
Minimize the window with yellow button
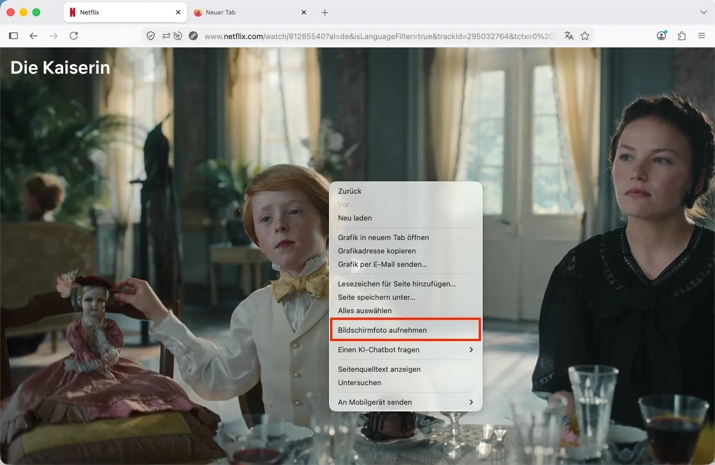pyautogui.click(x=23, y=12)
